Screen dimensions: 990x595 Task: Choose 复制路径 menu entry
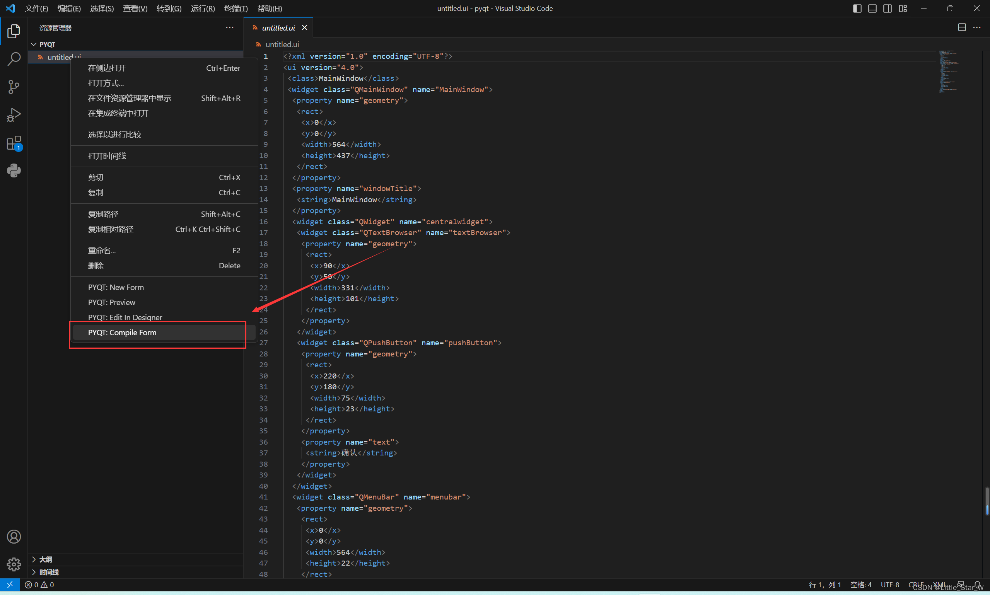pos(164,214)
